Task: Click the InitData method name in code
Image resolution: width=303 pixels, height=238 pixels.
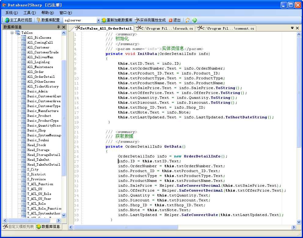Action: pos(147,54)
